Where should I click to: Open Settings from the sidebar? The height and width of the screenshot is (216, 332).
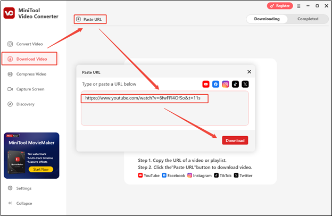point(20,188)
